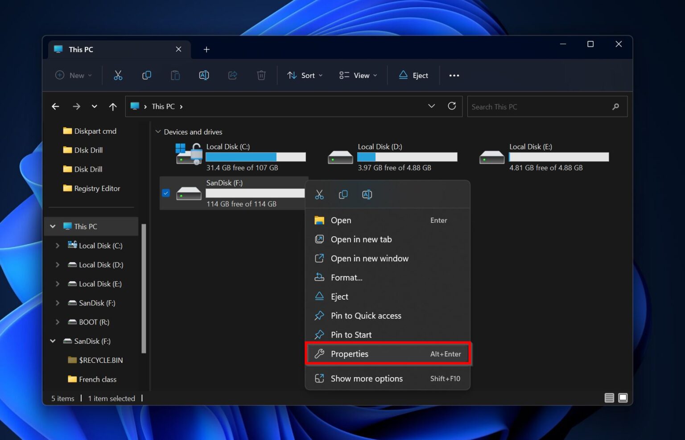Uncheck the SanDisk (F:) selection checkbox
The width and height of the screenshot is (685, 440).
pyautogui.click(x=166, y=193)
